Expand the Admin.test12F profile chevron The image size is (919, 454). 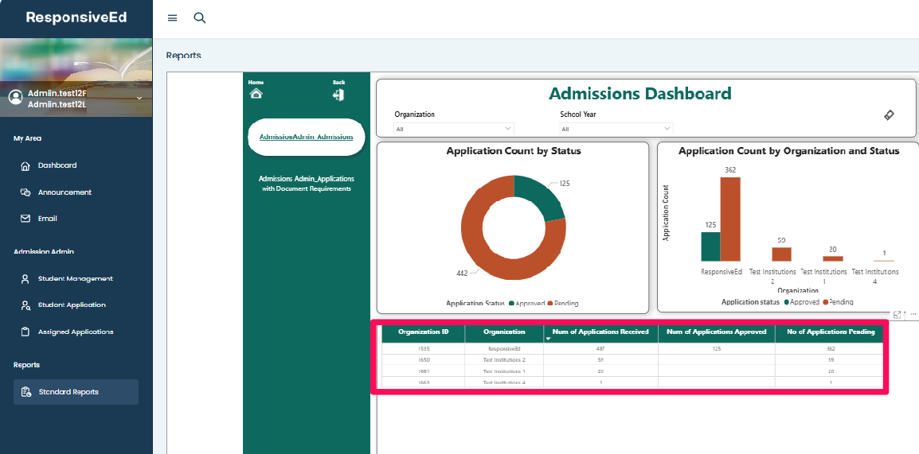click(139, 98)
